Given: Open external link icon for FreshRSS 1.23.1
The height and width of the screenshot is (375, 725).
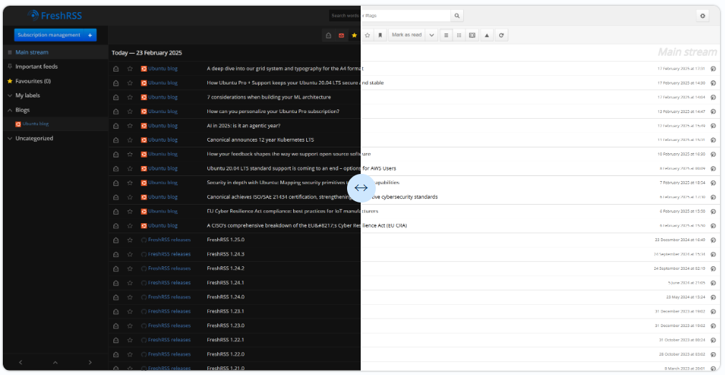Looking at the screenshot, I should (713, 312).
